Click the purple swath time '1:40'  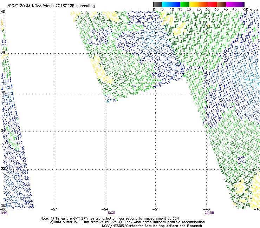click(4, 213)
